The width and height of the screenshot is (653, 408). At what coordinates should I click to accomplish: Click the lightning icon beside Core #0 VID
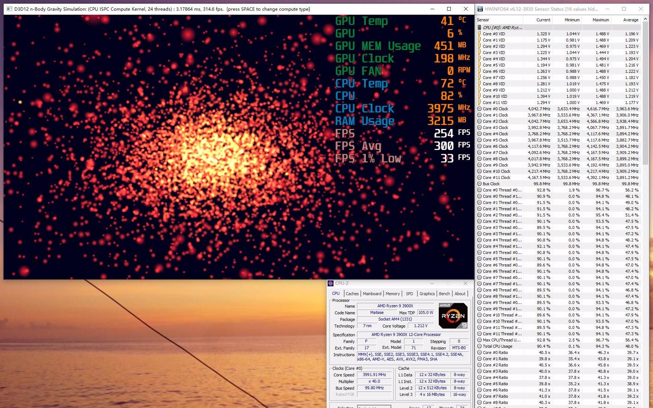coord(479,34)
